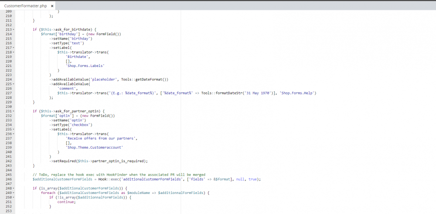The image size is (436, 214).
Task: Collapse the fold arrow at line 218
Action: (x=14, y=52)
